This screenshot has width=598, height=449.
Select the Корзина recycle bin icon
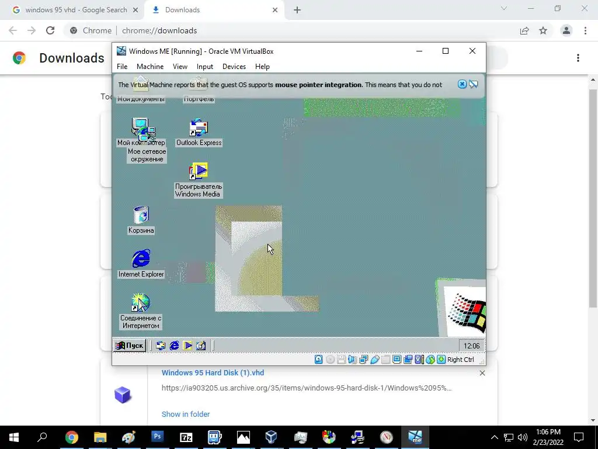(x=141, y=220)
